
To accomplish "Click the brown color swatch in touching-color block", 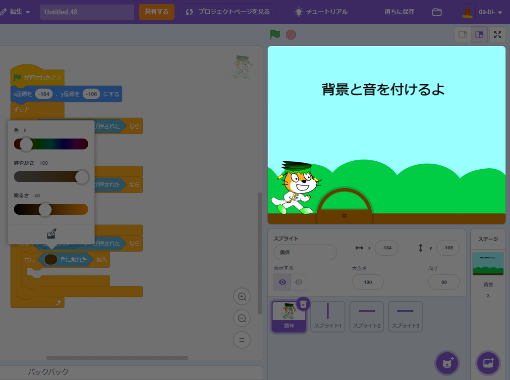I will [51, 259].
